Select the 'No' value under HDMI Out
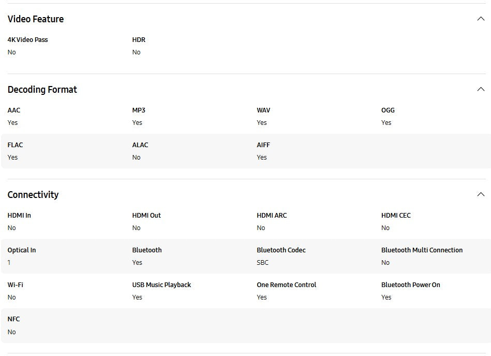 coord(136,228)
